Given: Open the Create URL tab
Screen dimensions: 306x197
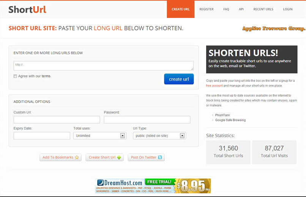Looking at the screenshot, I should 180,9.
